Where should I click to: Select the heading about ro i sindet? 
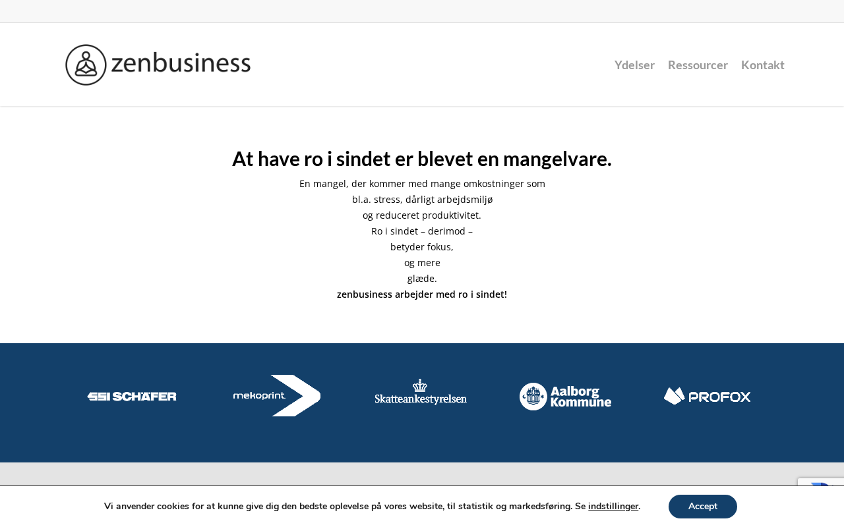pos(422,159)
